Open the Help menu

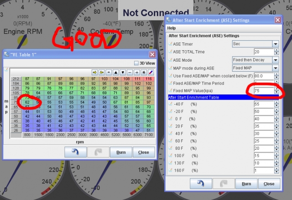(x=172, y=28)
